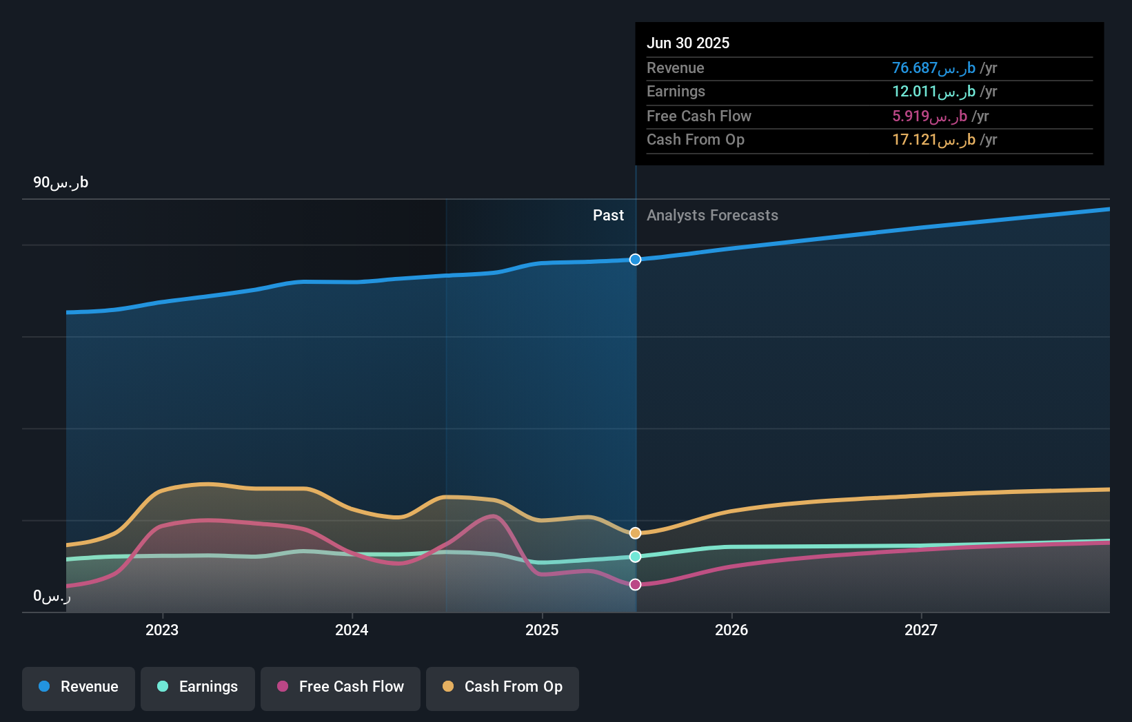Image resolution: width=1132 pixels, height=722 pixels.
Task: Select the teal Earnings marker on chart
Action: [635, 557]
